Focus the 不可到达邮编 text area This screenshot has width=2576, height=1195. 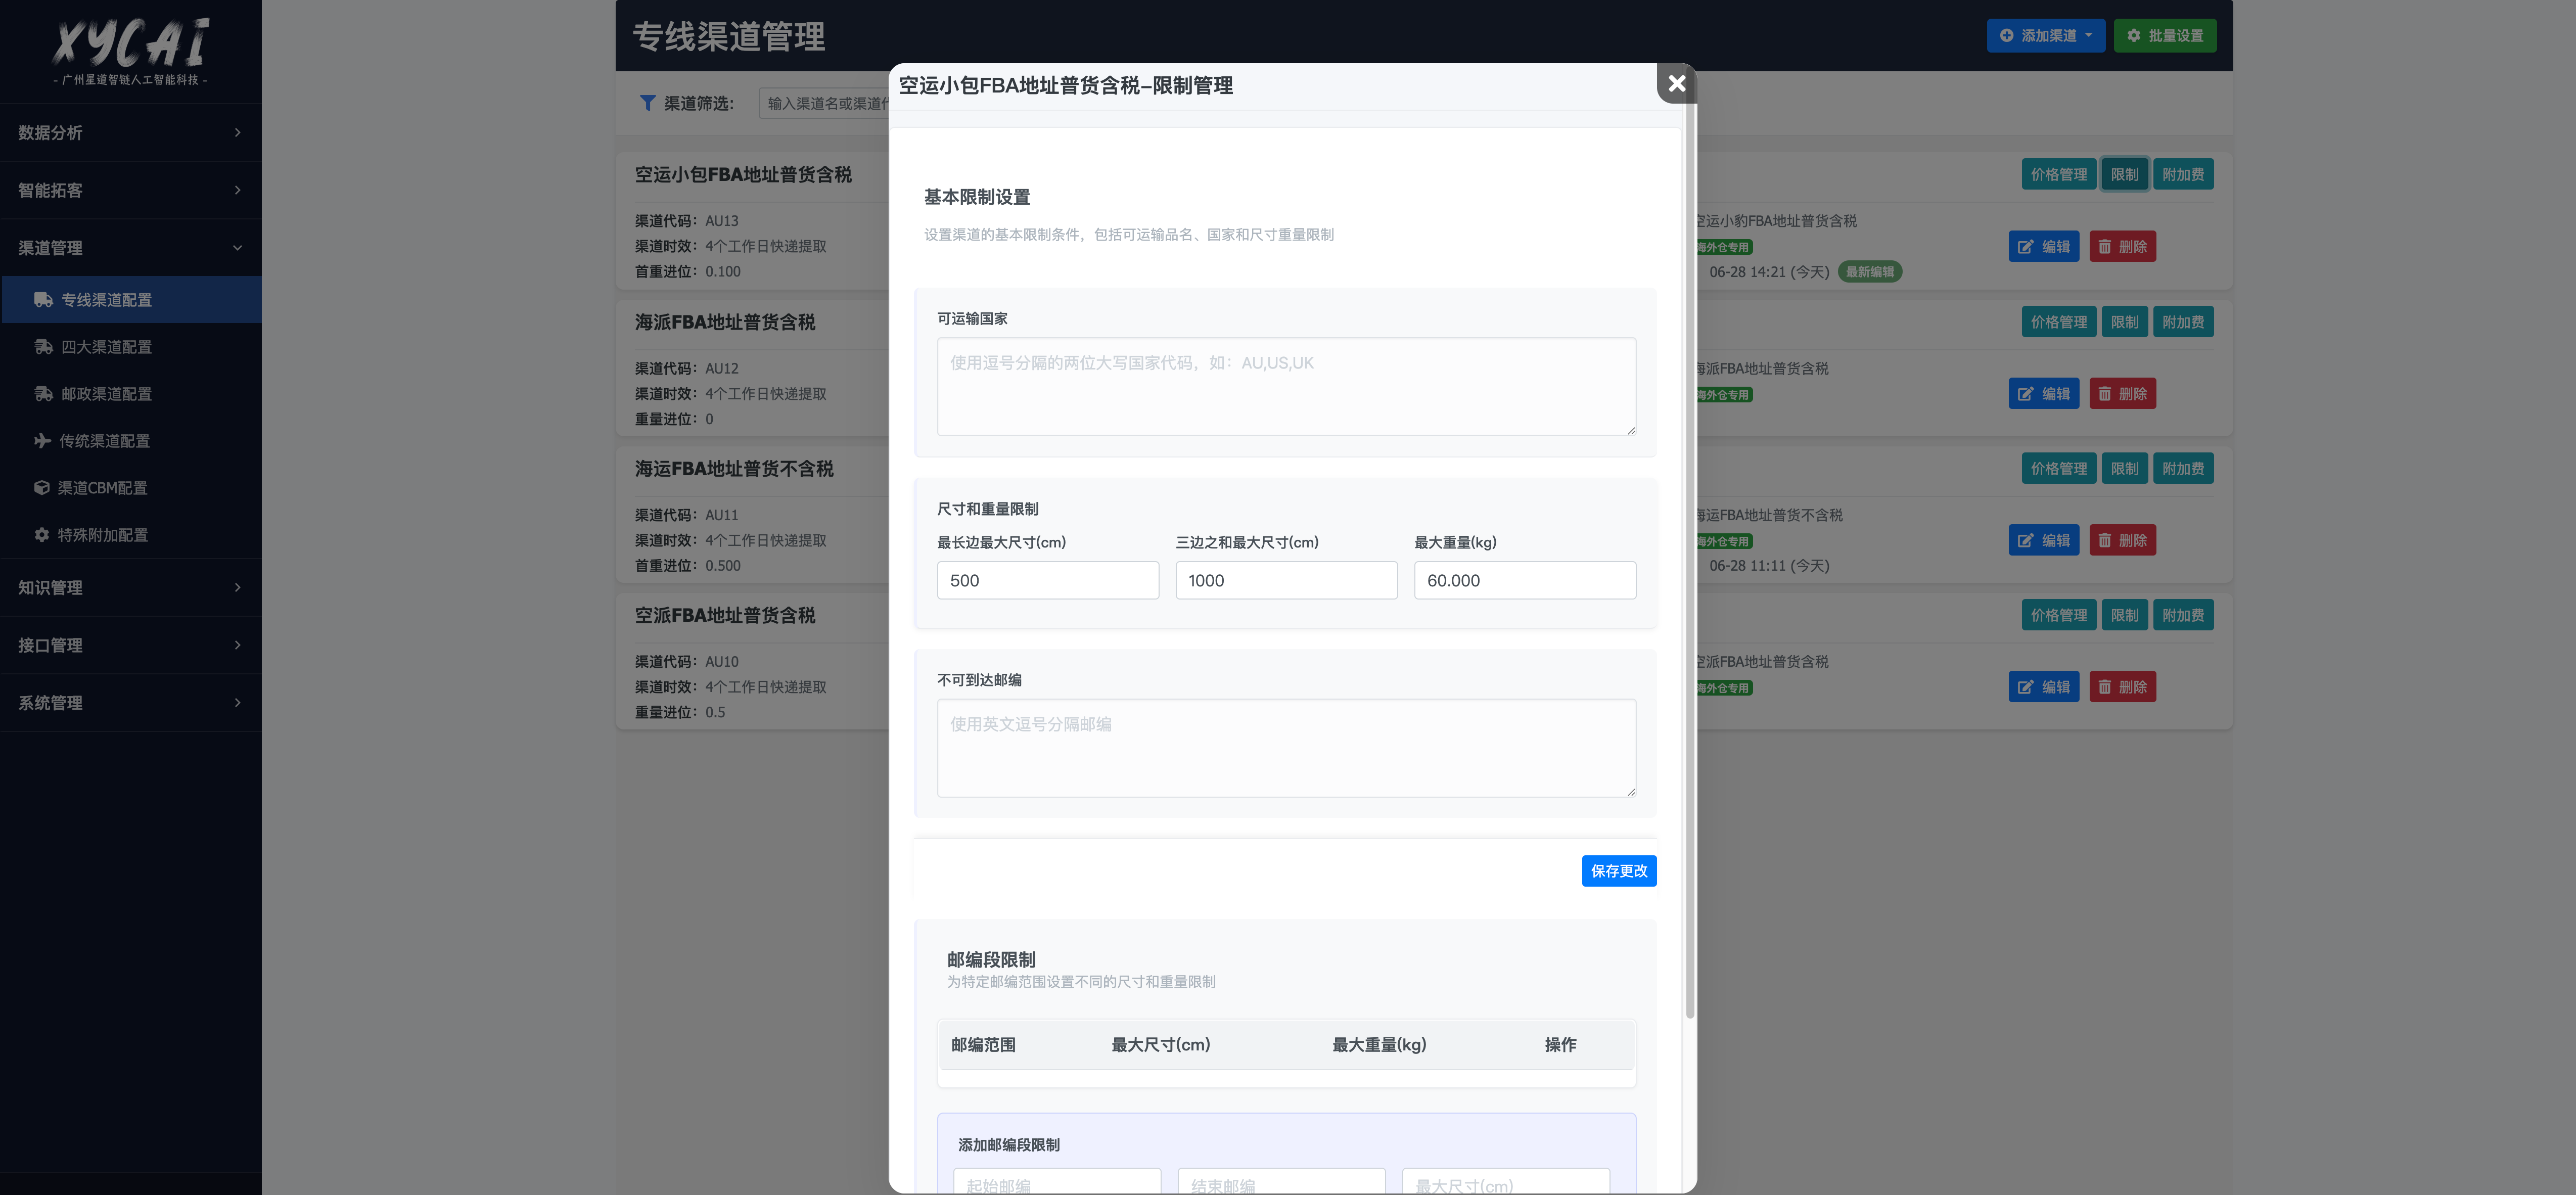[1286, 748]
